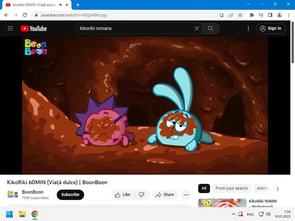
Task: Subscribe to the BoonBoon channel
Action: pyautogui.click(x=70, y=195)
